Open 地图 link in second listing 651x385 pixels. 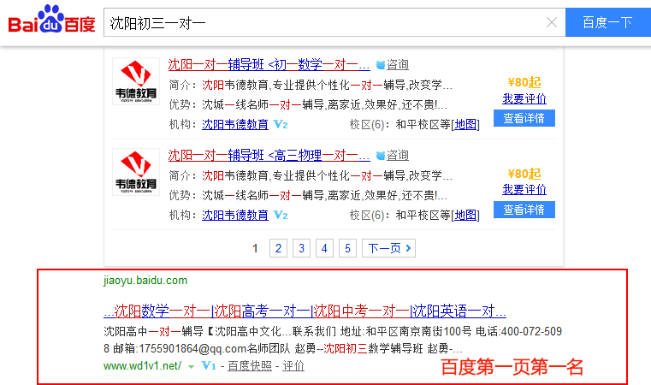click(465, 215)
